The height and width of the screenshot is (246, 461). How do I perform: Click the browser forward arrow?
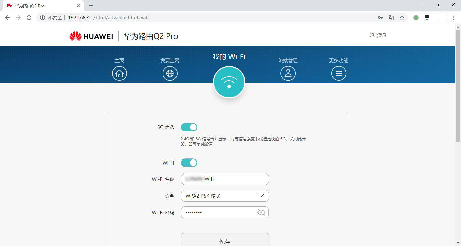point(18,18)
